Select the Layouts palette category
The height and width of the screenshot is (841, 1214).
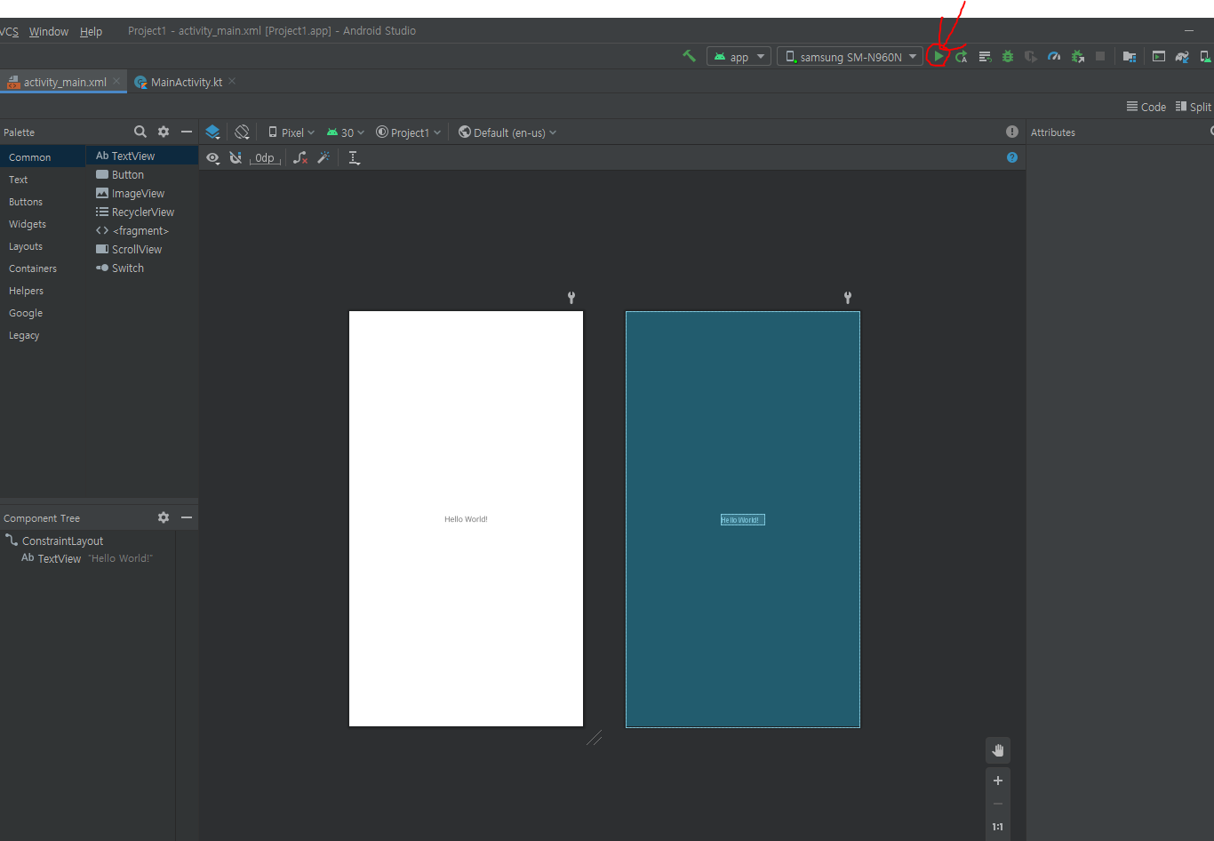(43, 246)
